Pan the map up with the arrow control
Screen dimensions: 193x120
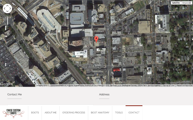[x=7, y=5]
